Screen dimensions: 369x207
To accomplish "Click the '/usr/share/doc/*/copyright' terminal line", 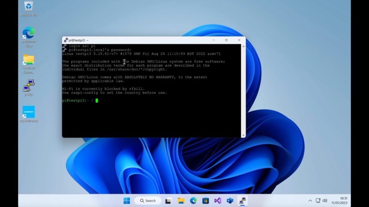I will pyautogui.click(x=114, y=69).
